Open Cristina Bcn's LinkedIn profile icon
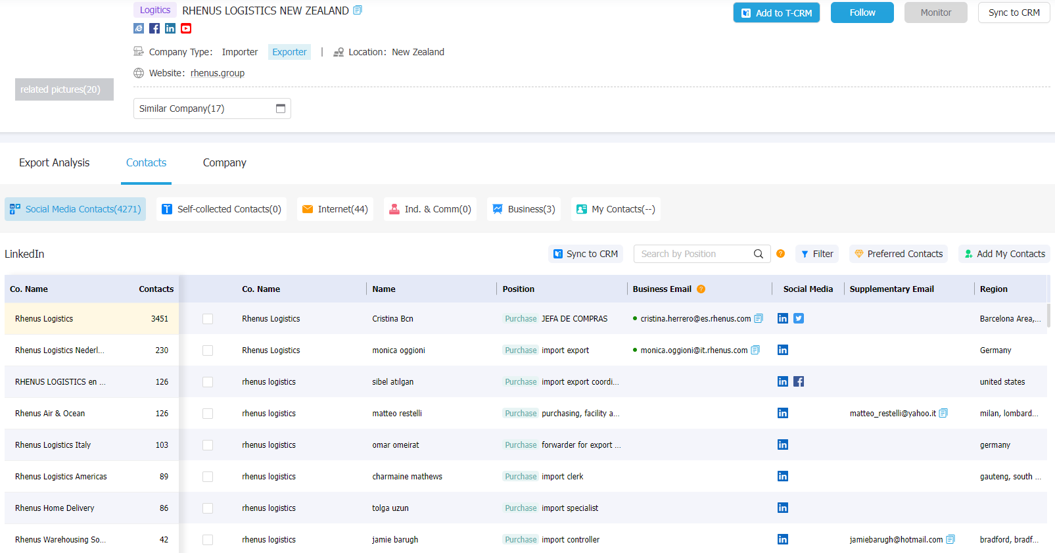 [783, 318]
